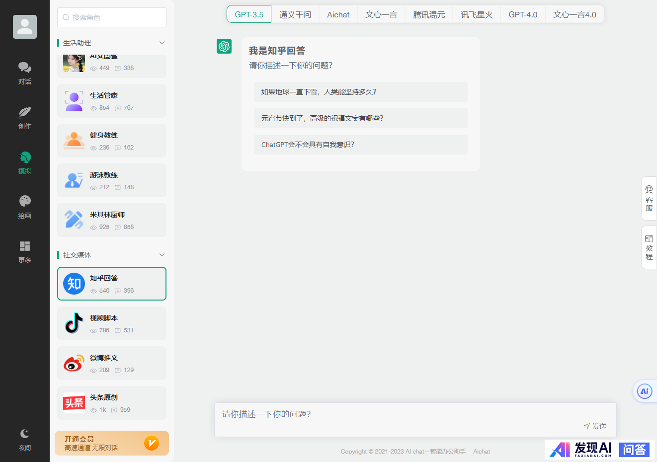The width and height of the screenshot is (657, 462).
Task: Select the 讯飞星火 model tab
Action: click(x=476, y=14)
